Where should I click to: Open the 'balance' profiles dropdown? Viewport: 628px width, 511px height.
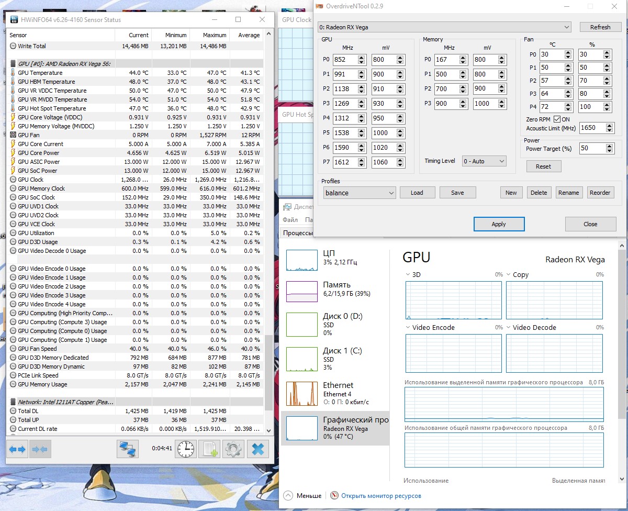359,193
